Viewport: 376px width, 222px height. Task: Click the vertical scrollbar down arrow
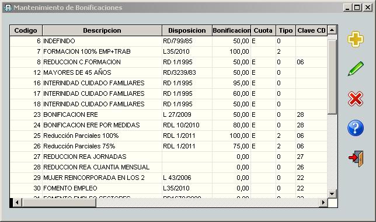tap(332, 193)
